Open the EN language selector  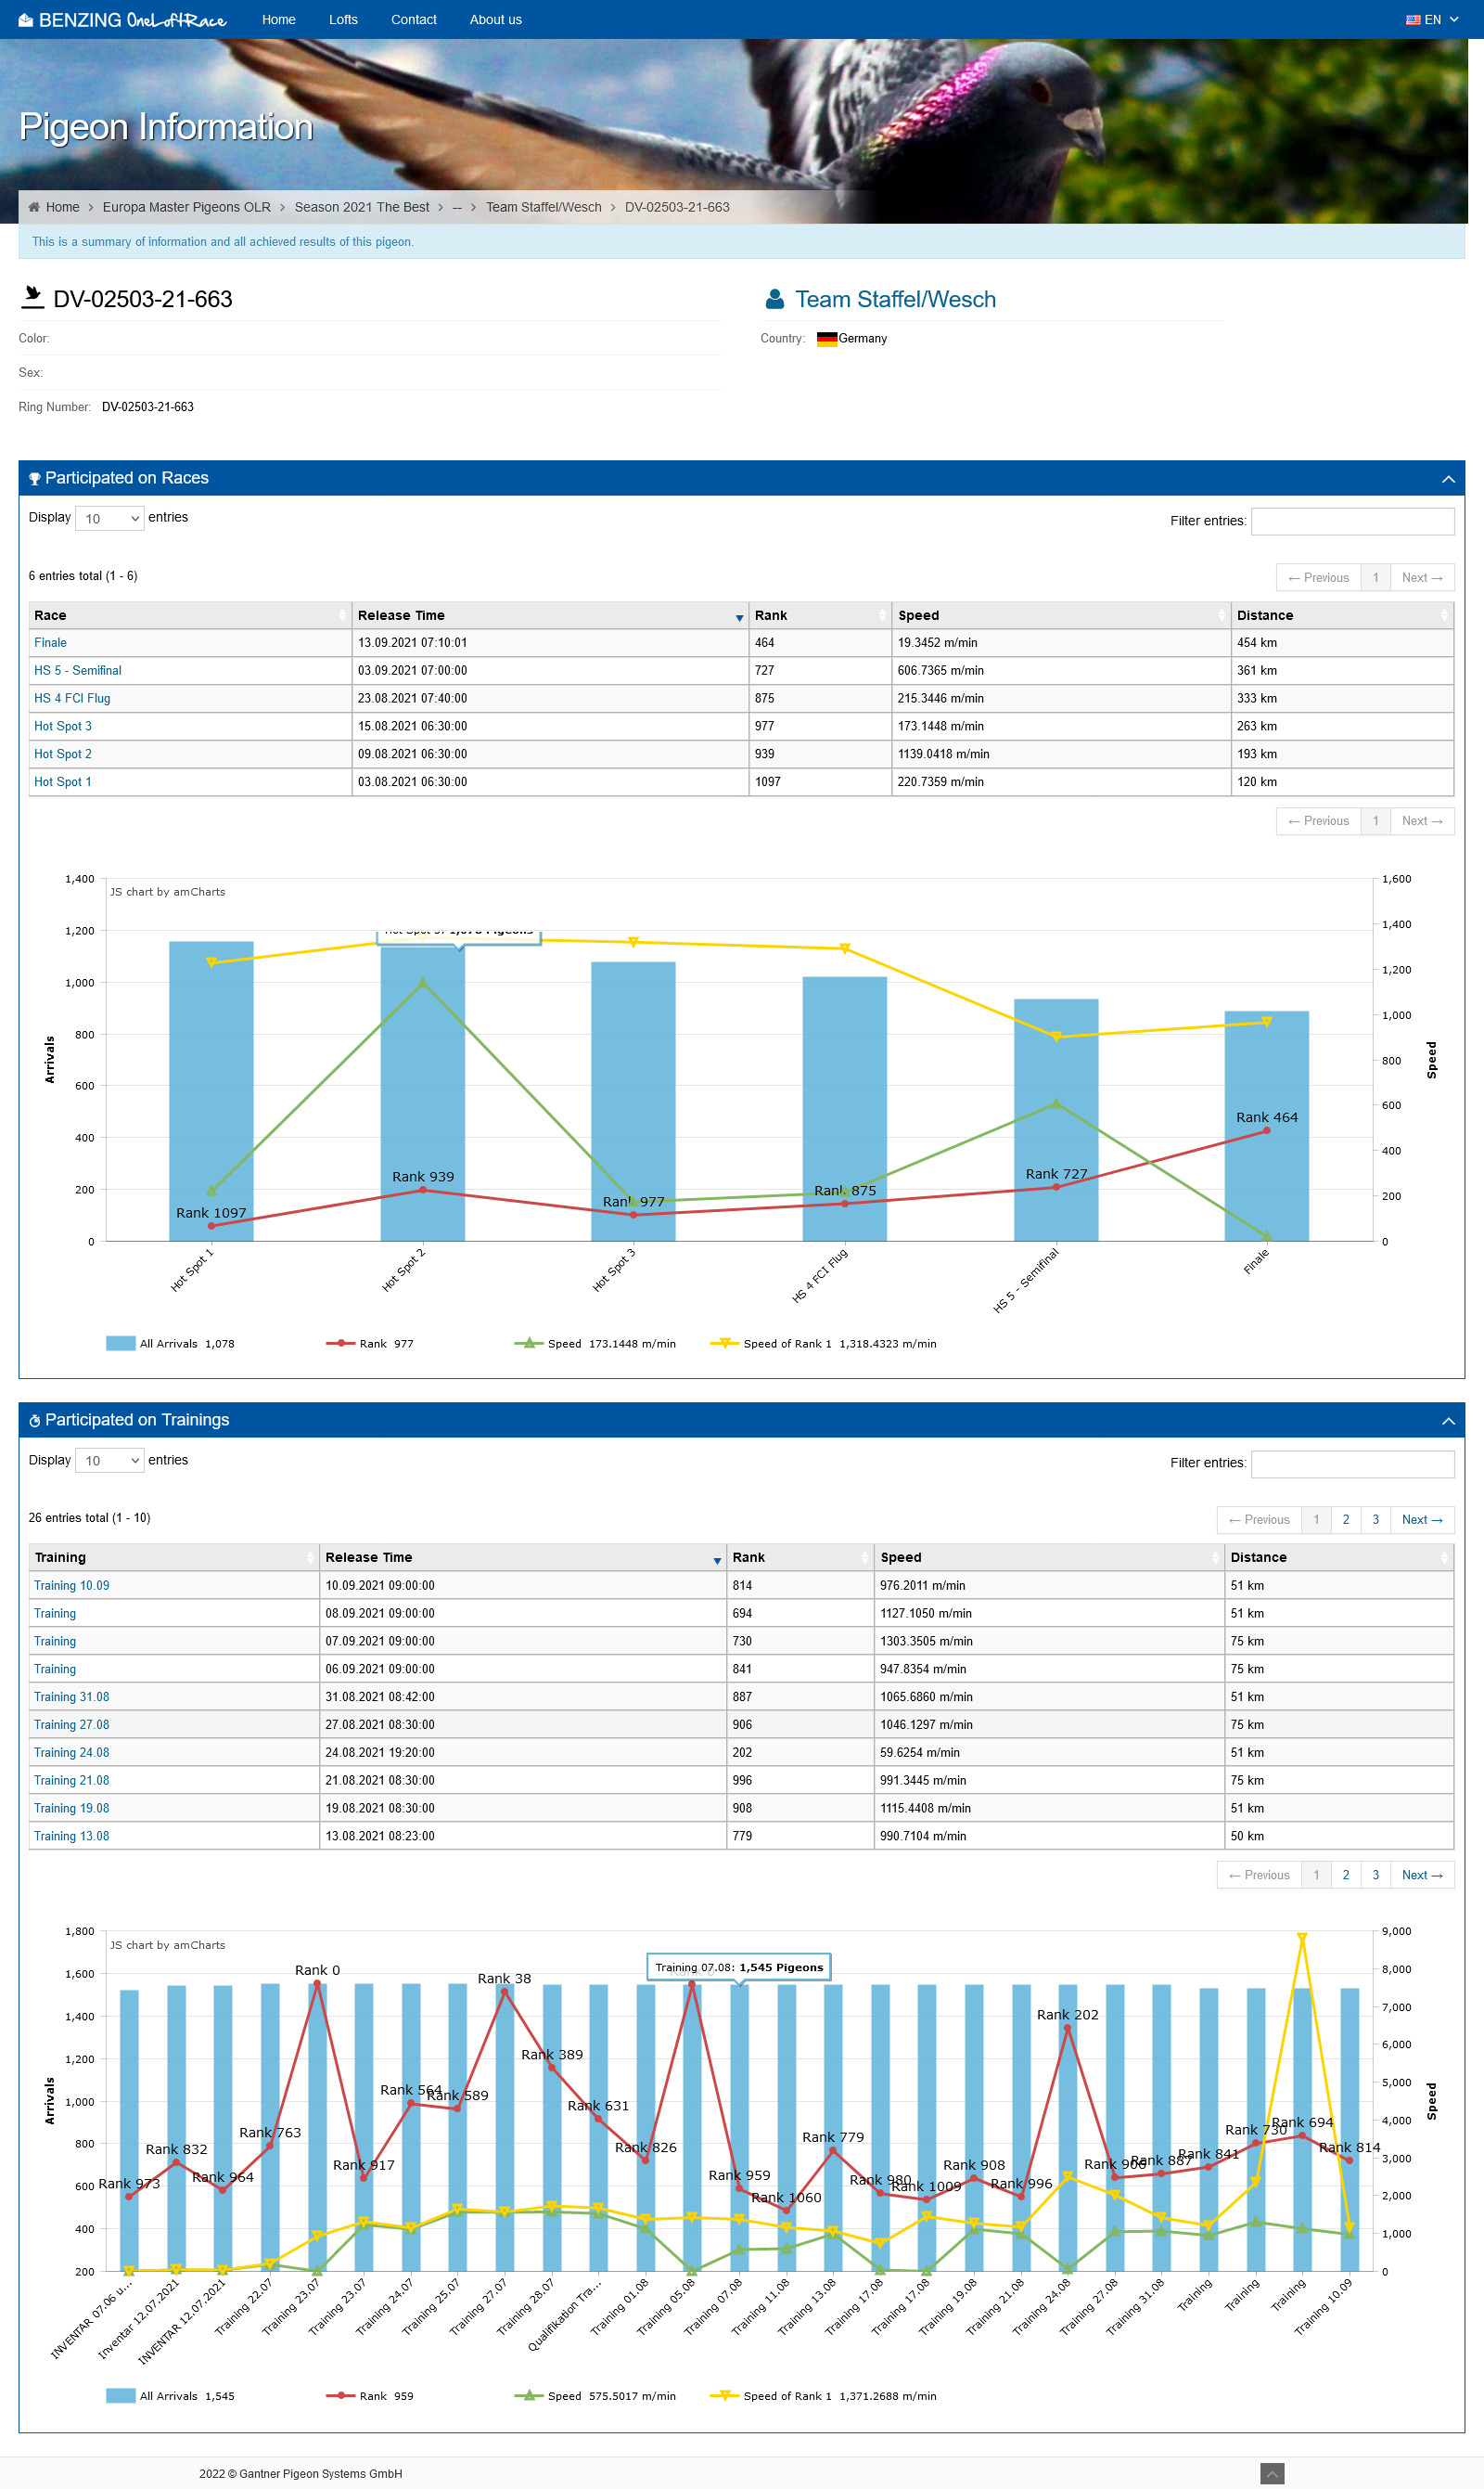point(1431,20)
